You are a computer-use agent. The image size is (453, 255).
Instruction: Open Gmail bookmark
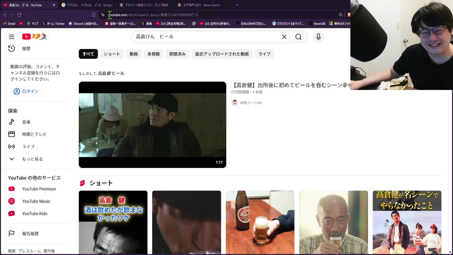pyautogui.click(x=9, y=24)
